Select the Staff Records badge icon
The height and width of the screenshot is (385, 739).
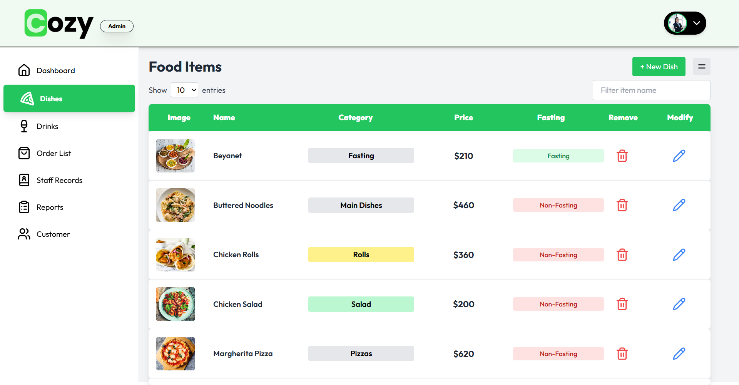click(24, 180)
